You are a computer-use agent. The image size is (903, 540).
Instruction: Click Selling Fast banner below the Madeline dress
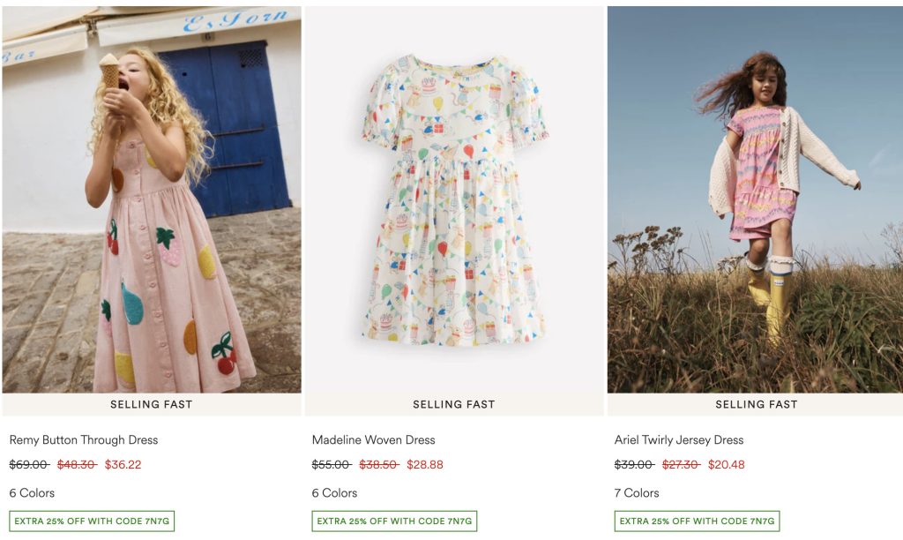point(454,404)
